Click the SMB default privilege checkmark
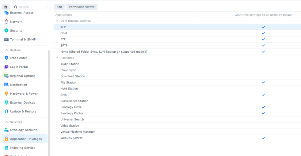The width and height of the screenshot is (301, 156). click(x=263, y=95)
